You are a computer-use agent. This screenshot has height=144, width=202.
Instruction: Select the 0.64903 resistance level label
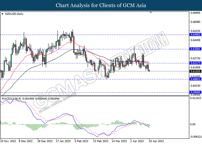(195, 35)
